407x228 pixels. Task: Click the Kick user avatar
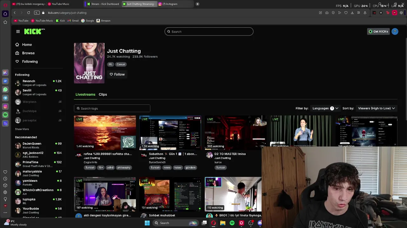coord(395,31)
